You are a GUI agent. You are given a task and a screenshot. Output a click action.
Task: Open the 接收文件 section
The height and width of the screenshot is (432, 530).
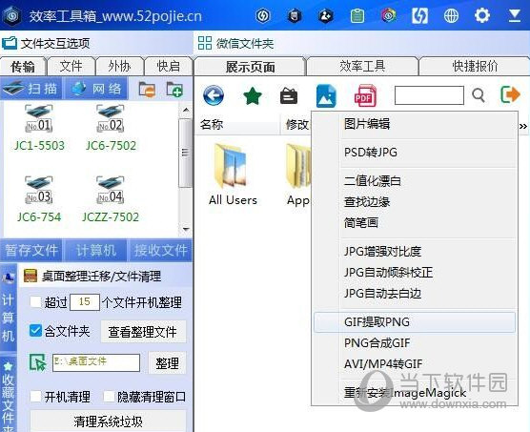(x=160, y=251)
